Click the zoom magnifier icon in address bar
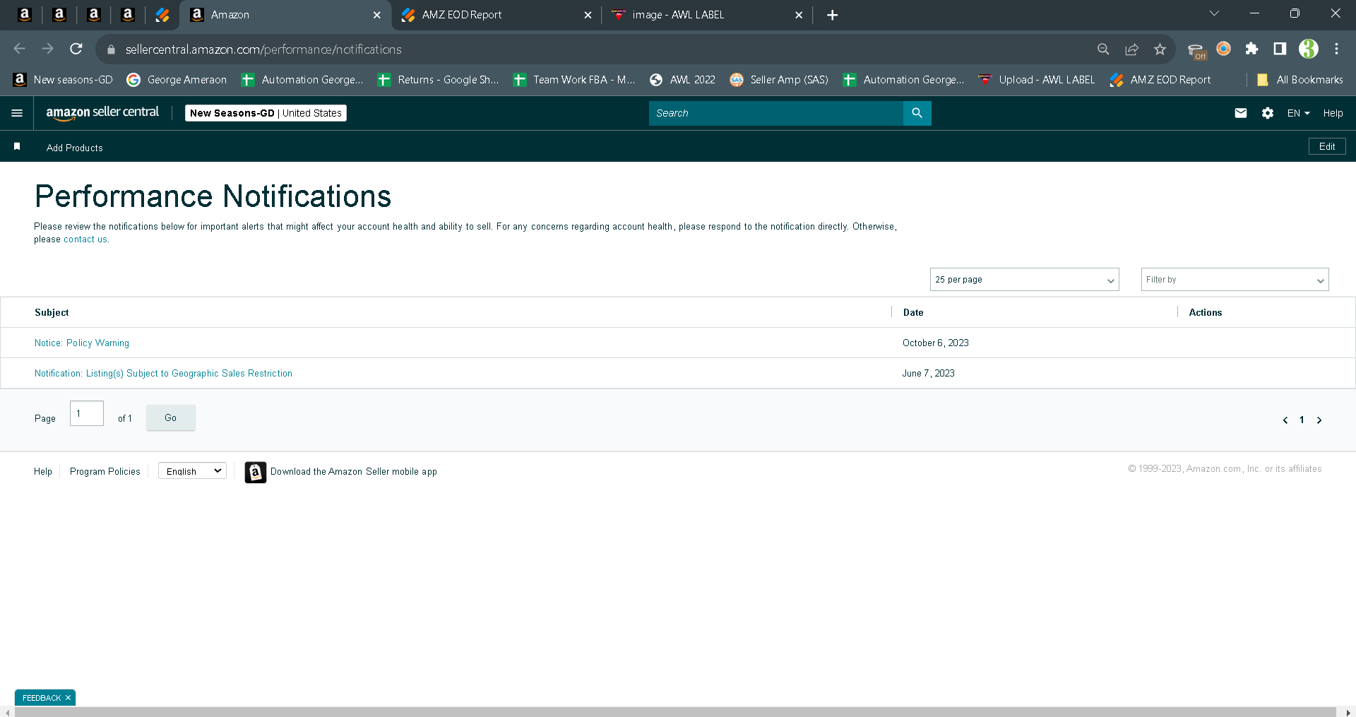 (x=1103, y=49)
